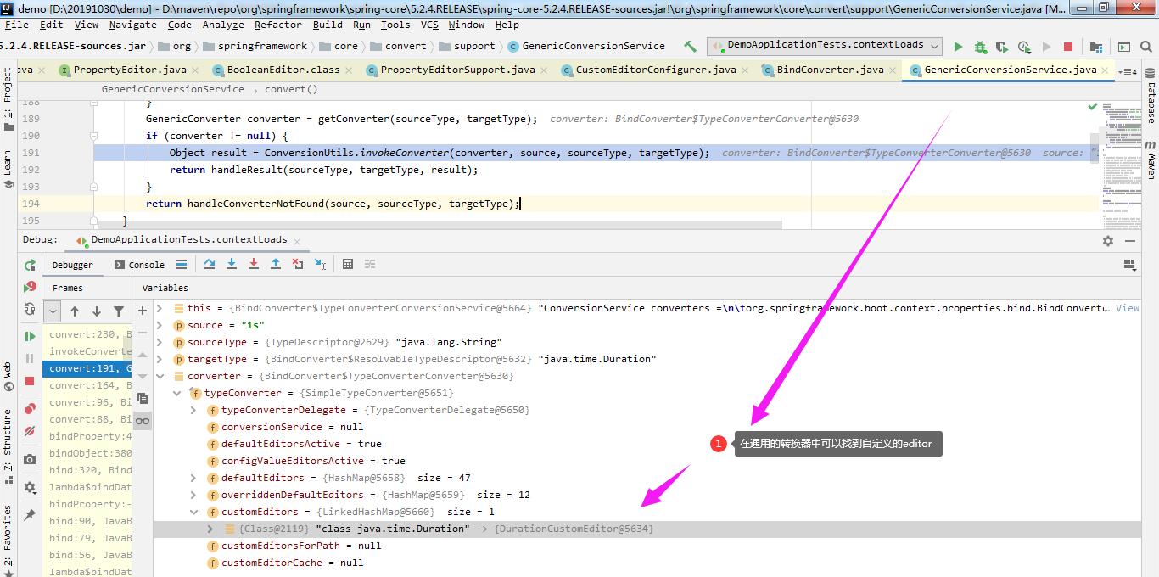Stop the process with the red toolbar square

pos(1068,47)
